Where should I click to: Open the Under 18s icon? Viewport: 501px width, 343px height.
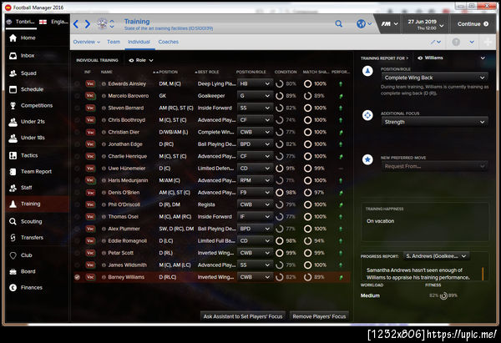(13, 138)
